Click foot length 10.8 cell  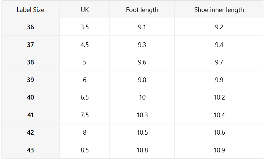click(x=142, y=150)
